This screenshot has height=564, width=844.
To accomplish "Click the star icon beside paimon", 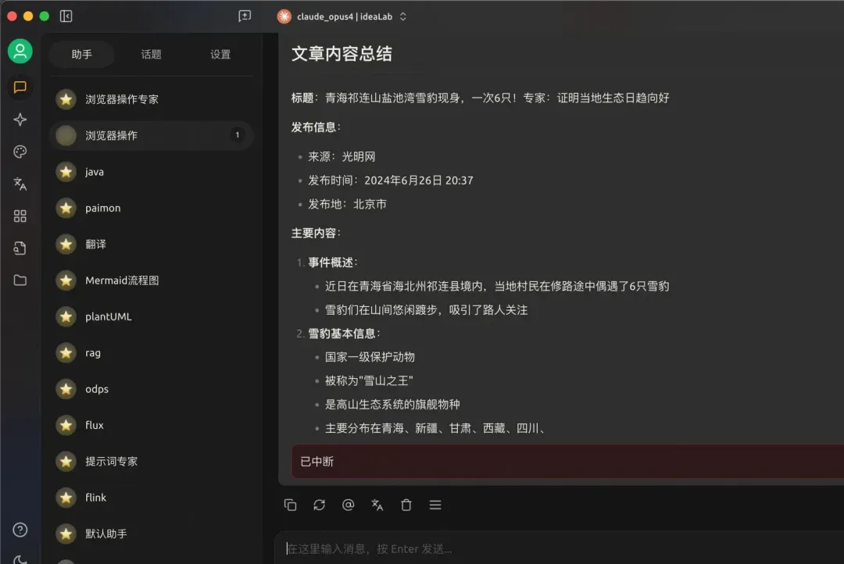I will point(66,208).
